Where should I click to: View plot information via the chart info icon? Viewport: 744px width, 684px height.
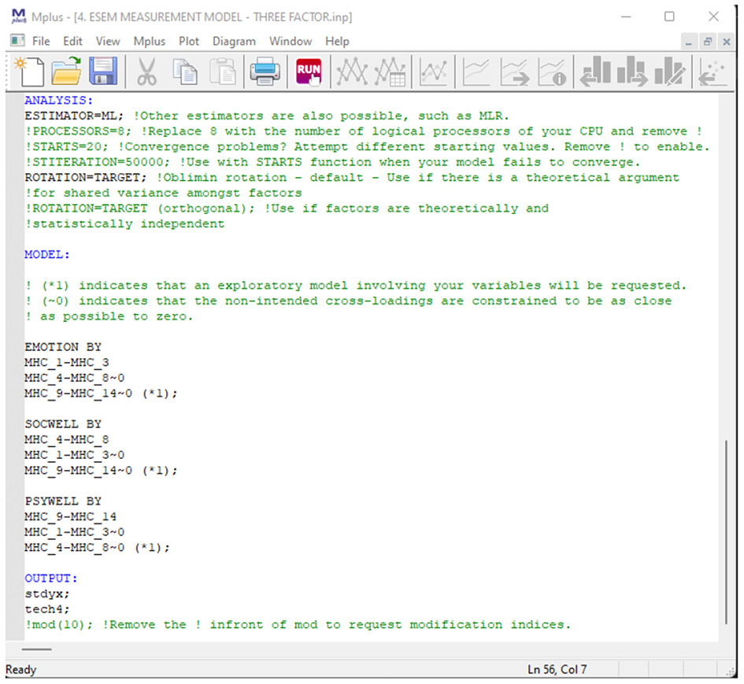point(554,72)
